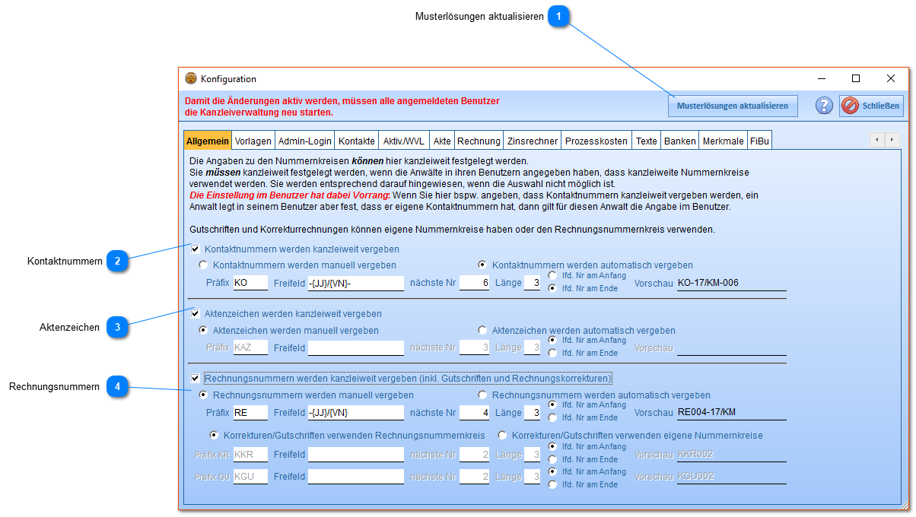Select Korrekturen/Gutschriften verwenden eigene Nummernkreise
This screenshot has height=517, width=916.
click(502, 436)
